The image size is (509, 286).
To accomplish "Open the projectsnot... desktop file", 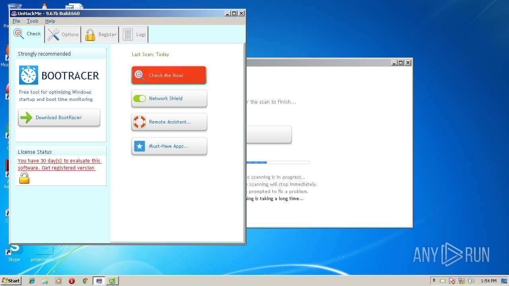I will tap(44, 253).
